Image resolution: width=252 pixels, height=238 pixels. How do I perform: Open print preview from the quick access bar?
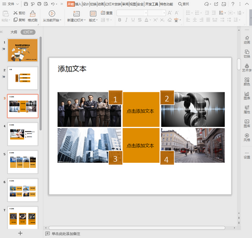tap(46, 4)
